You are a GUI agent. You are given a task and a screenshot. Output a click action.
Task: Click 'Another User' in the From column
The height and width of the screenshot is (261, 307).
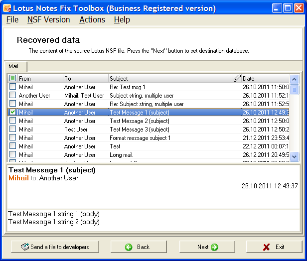tap(34, 96)
